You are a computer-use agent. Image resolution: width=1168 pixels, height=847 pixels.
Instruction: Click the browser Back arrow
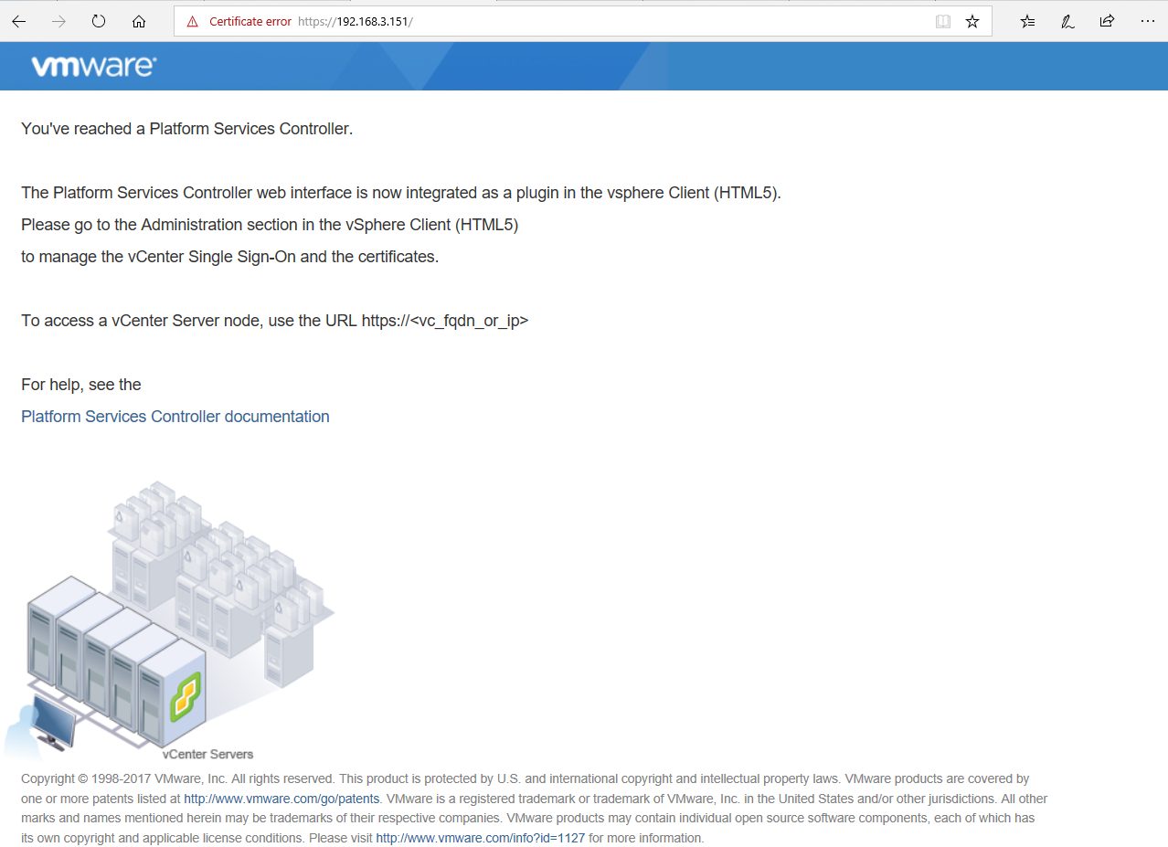tap(18, 21)
